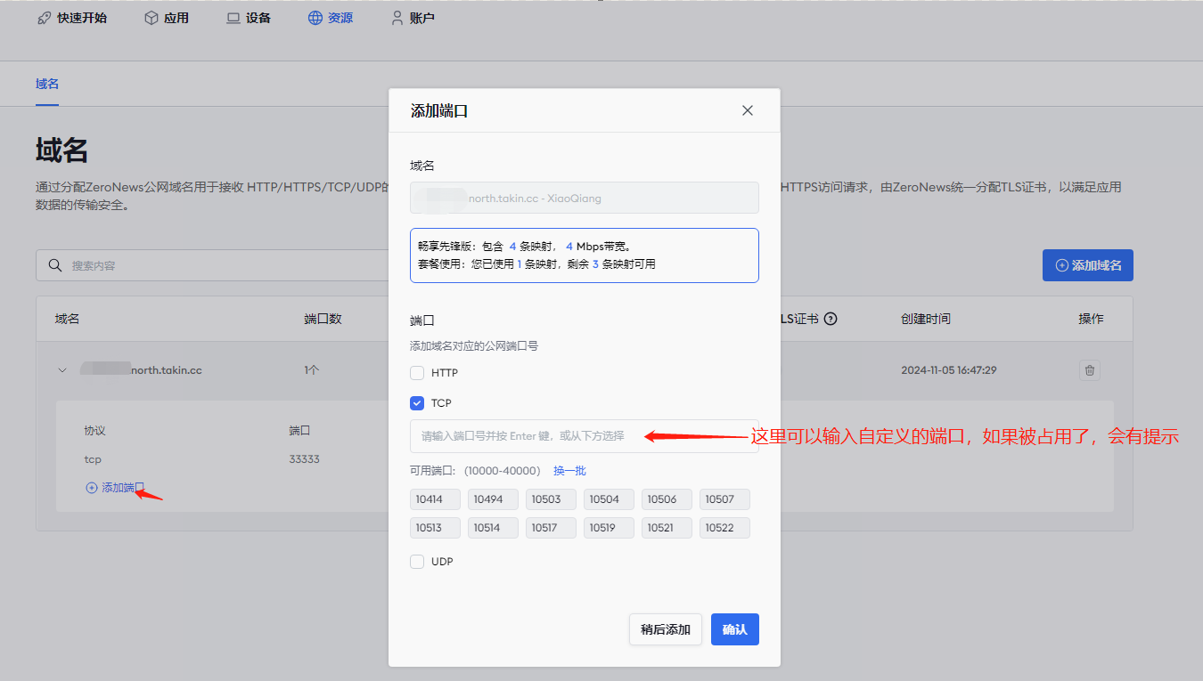Screen dimensions: 1203x681
Task: Refresh ports via 换一批 link
Action: pyautogui.click(x=569, y=471)
